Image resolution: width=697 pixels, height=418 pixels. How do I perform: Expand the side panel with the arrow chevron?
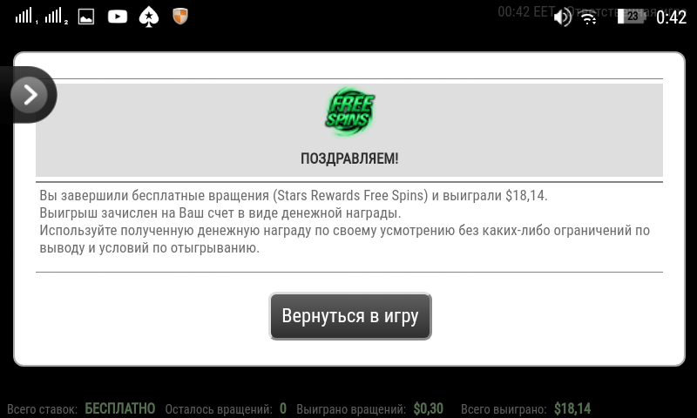30,95
